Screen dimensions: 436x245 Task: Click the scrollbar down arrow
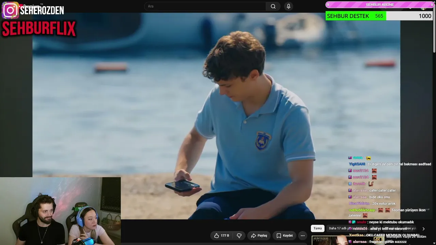(434, 243)
